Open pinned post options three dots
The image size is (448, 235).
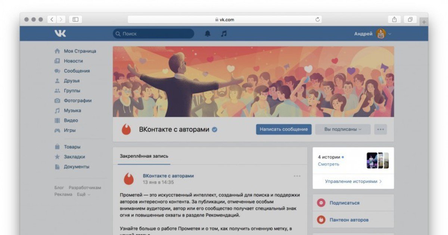click(297, 176)
